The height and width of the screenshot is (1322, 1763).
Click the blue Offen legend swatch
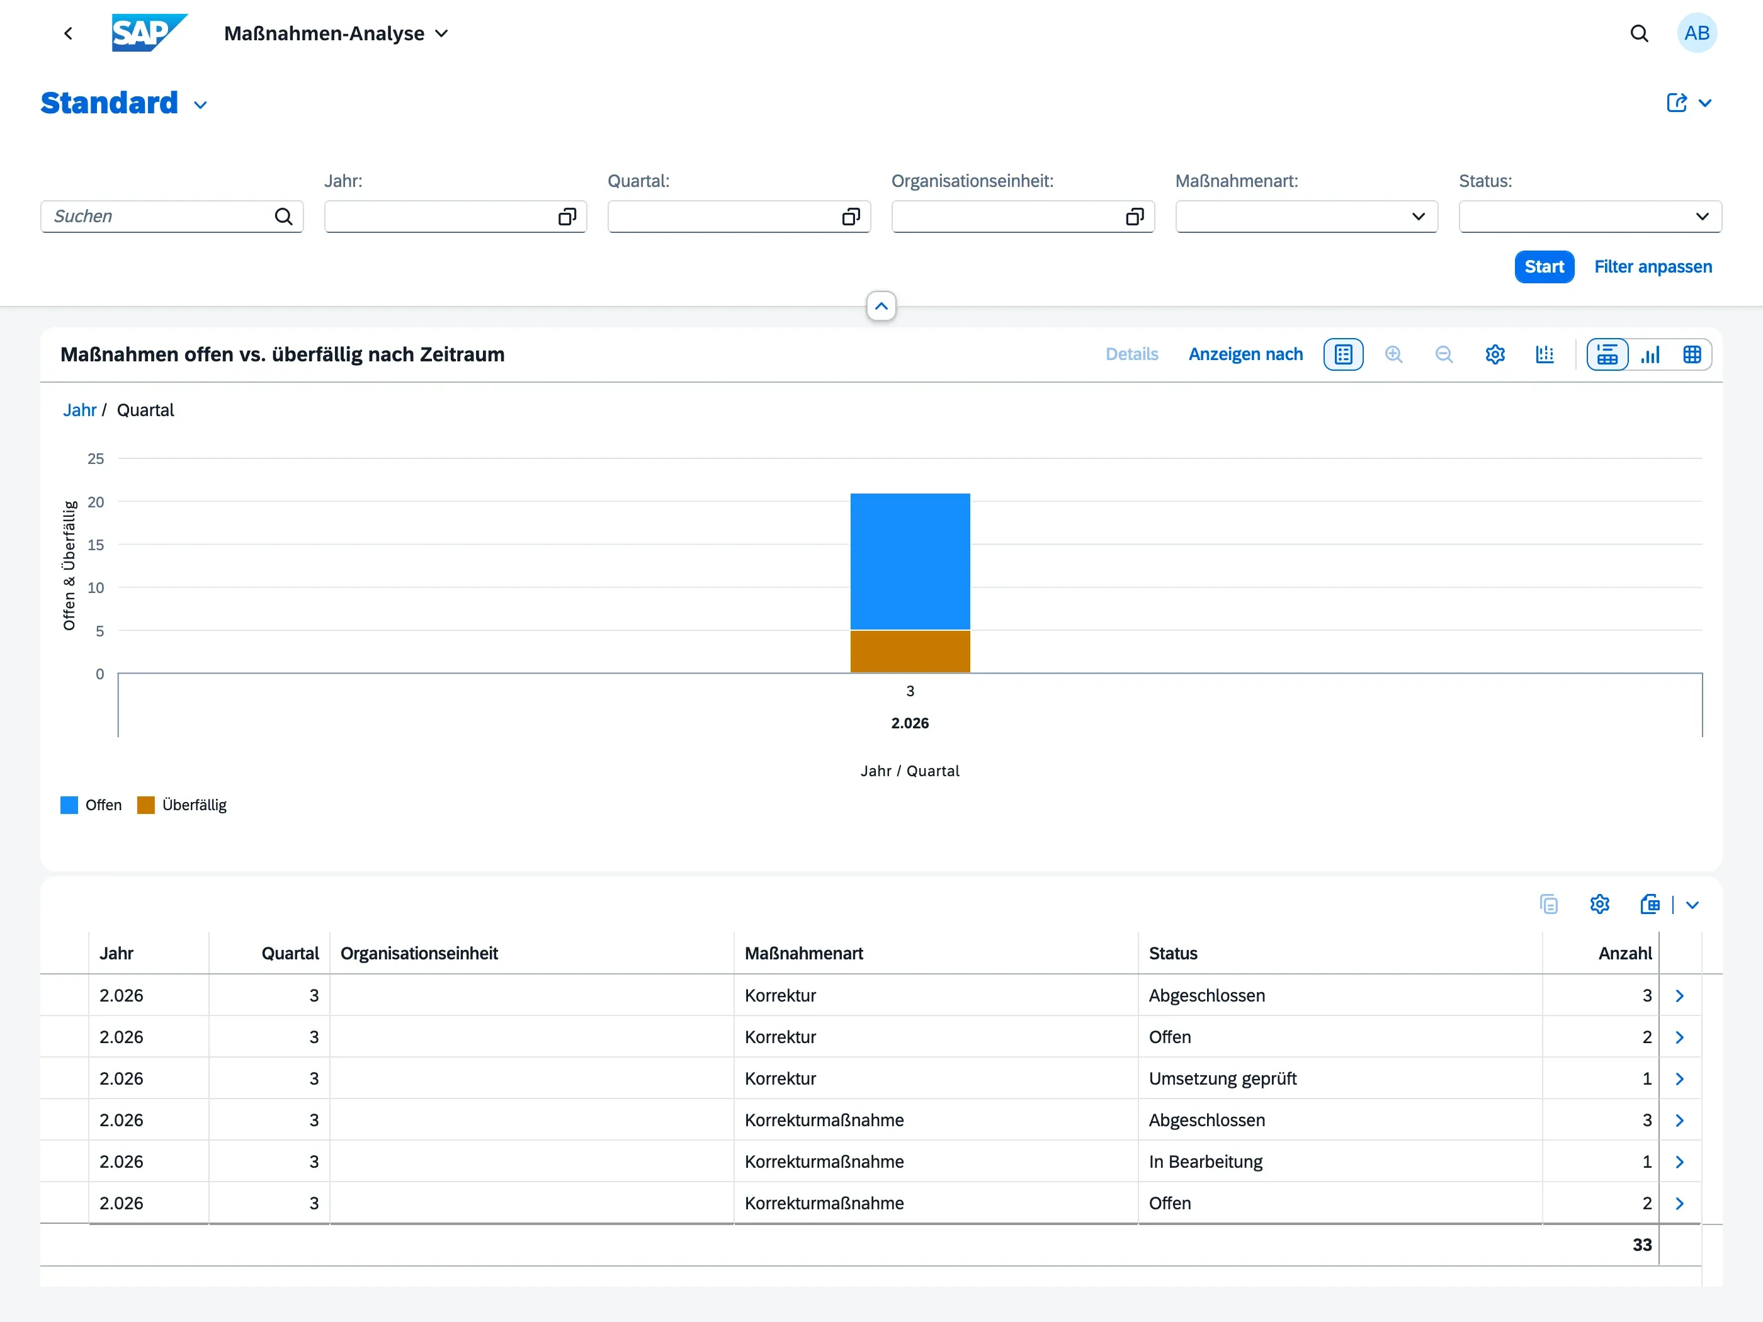69,805
